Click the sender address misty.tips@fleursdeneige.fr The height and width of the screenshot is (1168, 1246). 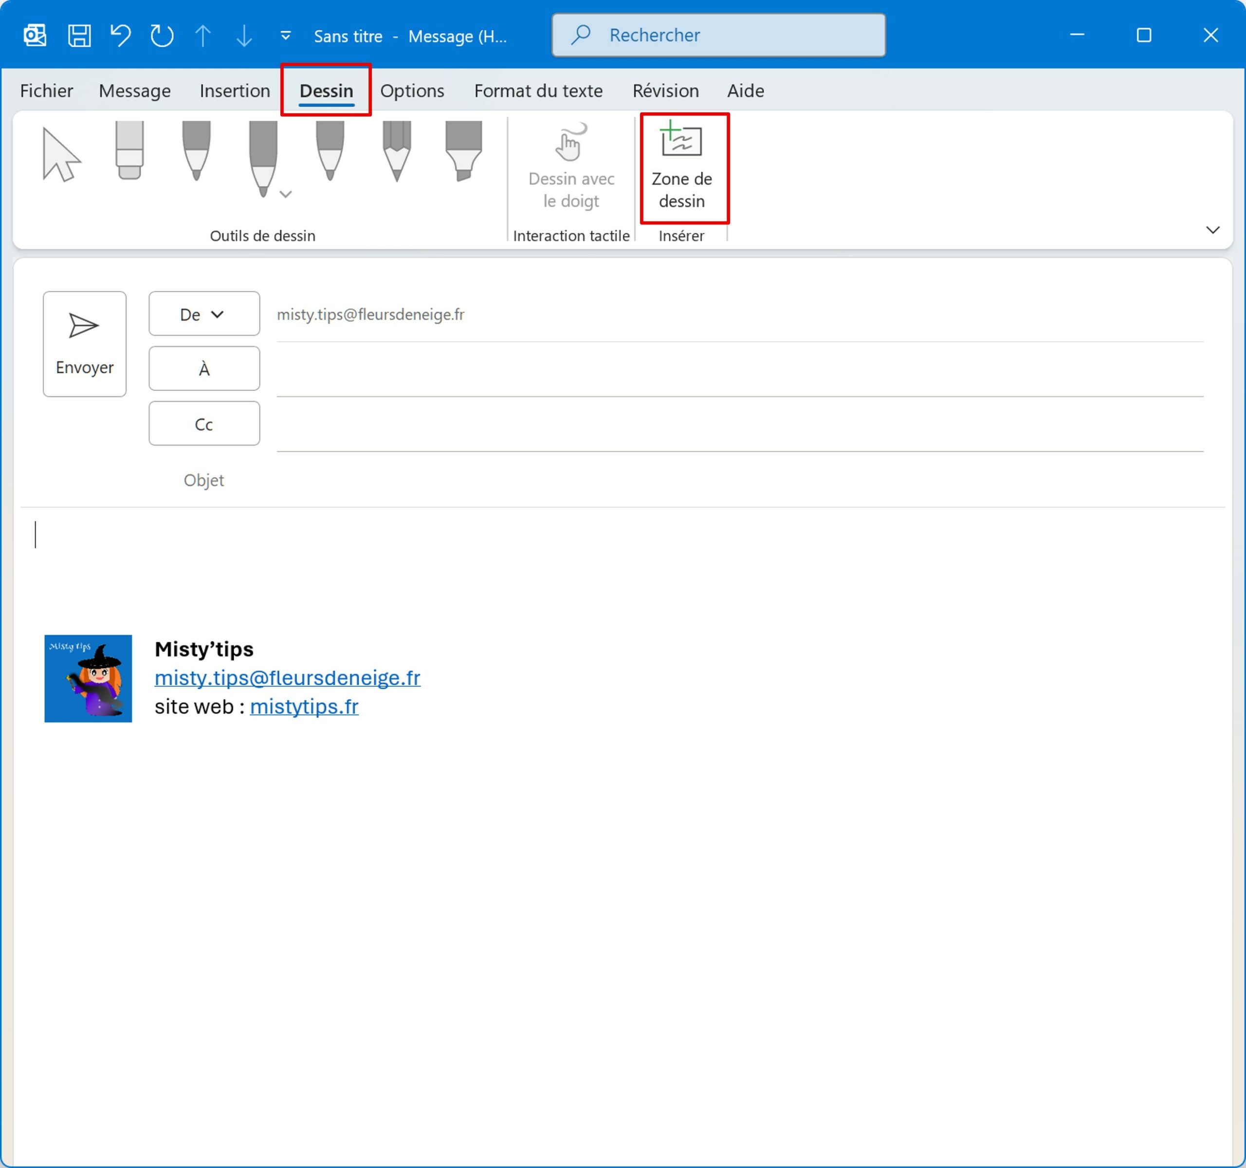coord(370,314)
